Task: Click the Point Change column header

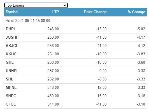Action: pyautogui.click(x=95, y=12)
